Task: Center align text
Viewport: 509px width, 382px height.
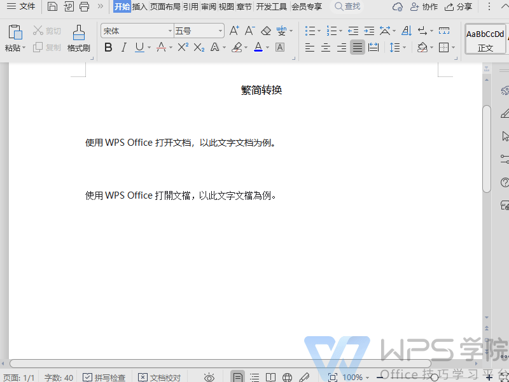Action: 326,47
